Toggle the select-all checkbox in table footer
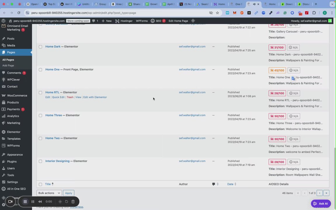336x210 pixels. click(40, 184)
